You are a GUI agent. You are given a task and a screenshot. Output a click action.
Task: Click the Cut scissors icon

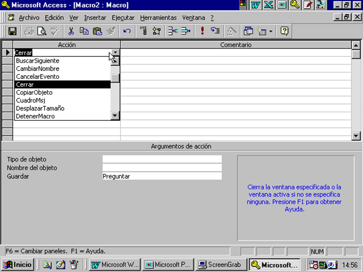[71, 31]
